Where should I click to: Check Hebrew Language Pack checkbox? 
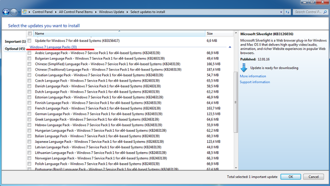[29, 125]
